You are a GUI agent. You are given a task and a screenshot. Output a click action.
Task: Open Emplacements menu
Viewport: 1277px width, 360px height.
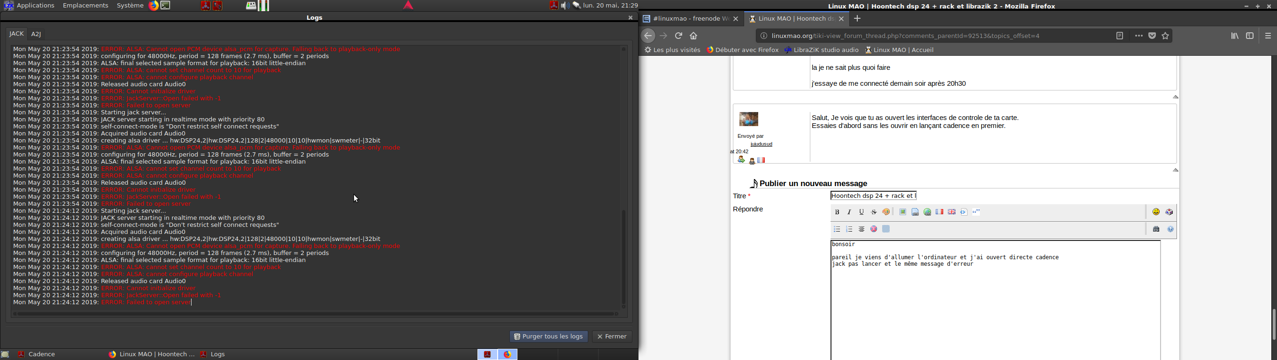coord(86,6)
